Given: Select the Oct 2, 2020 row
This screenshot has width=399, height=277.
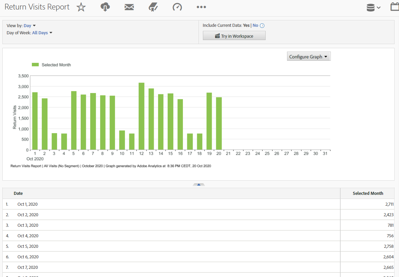Looking at the screenshot, I should [198, 215].
